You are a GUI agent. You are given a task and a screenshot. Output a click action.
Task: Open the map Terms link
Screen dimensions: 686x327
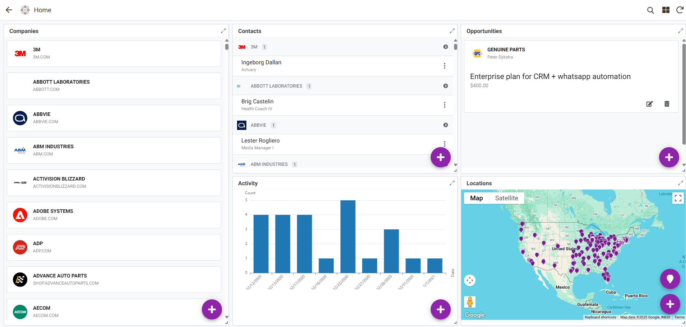tap(679, 317)
